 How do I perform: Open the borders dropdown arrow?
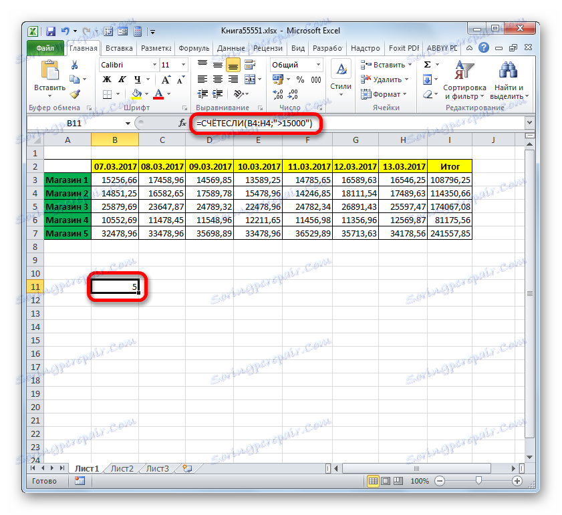(x=118, y=94)
